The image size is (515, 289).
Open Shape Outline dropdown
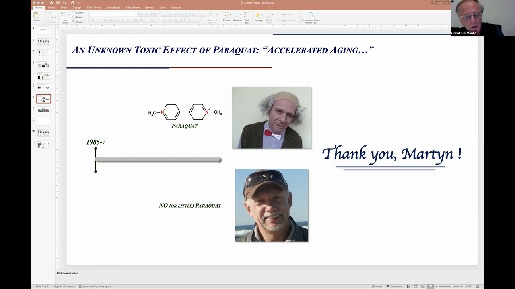tap(288, 20)
